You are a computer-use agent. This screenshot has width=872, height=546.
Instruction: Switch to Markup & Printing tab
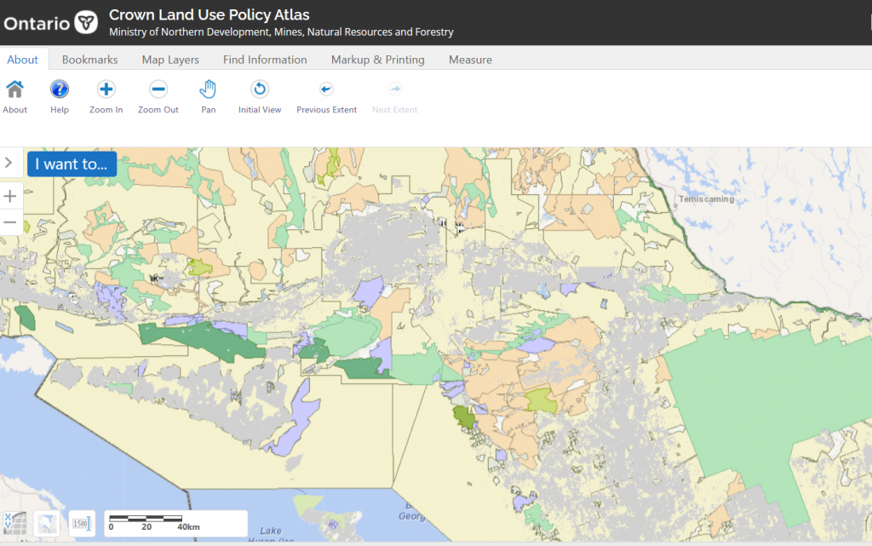click(x=377, y=60)
